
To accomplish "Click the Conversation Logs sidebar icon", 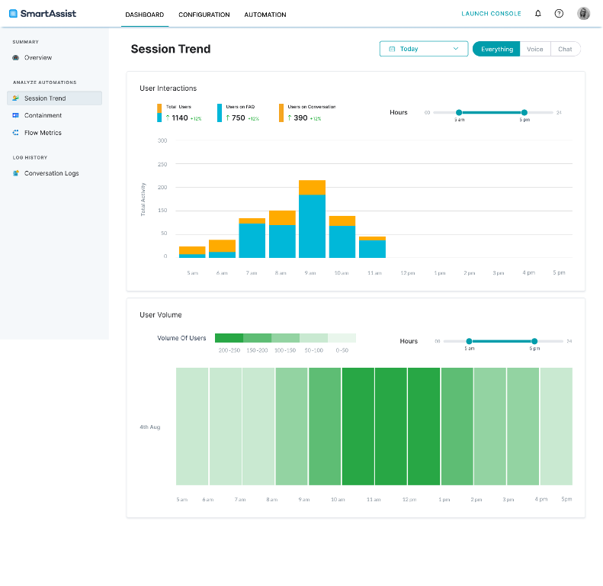I will click(x=16, y=173).
